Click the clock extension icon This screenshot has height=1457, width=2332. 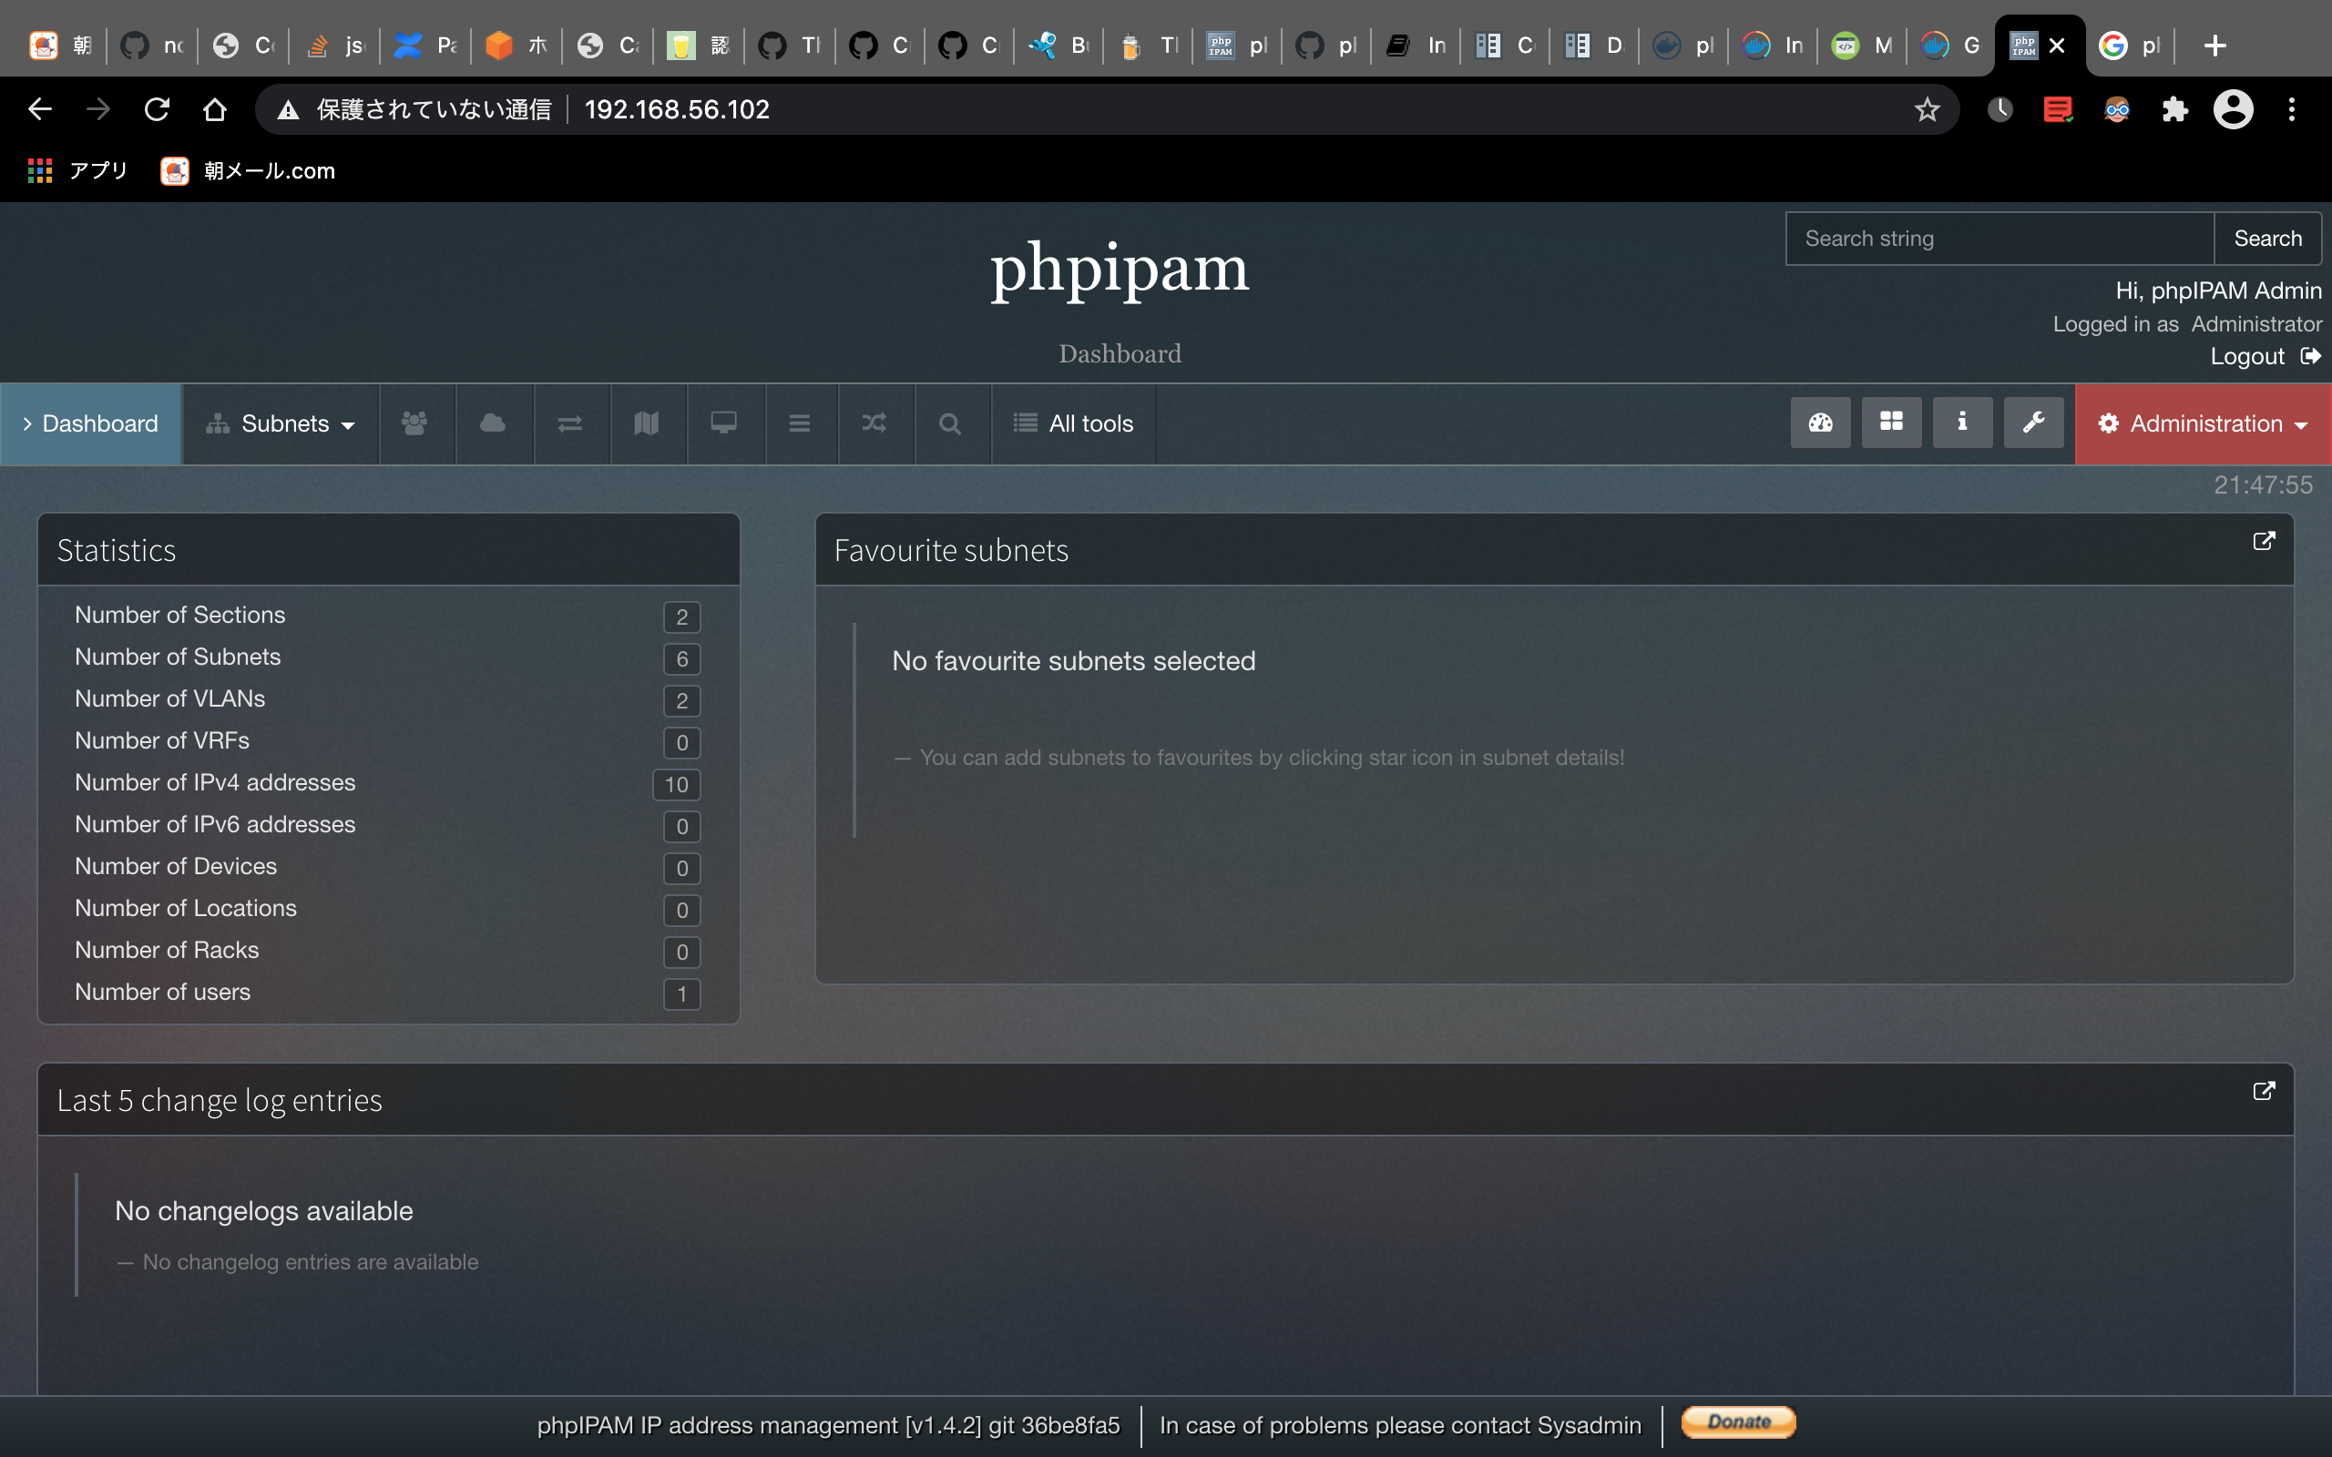tap(2000, 109)
